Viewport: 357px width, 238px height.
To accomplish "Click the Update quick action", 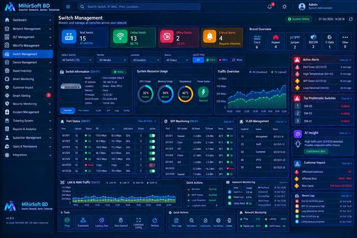I will coord(229,222).
